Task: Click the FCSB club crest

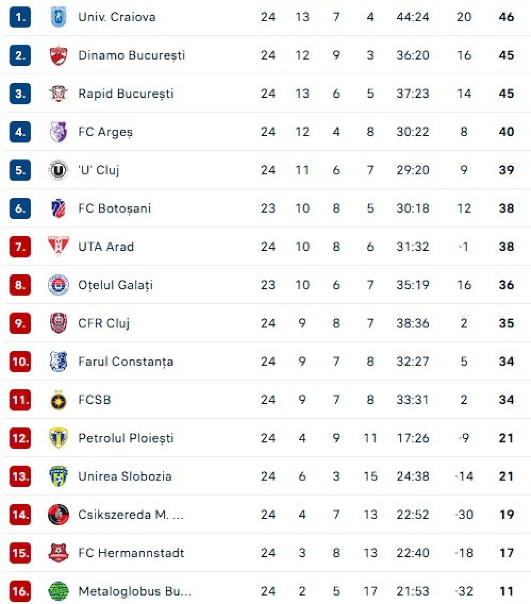Action: point(58,400)
